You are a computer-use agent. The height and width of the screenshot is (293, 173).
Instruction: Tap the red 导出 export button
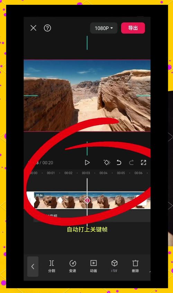click(x=133, y=28)
